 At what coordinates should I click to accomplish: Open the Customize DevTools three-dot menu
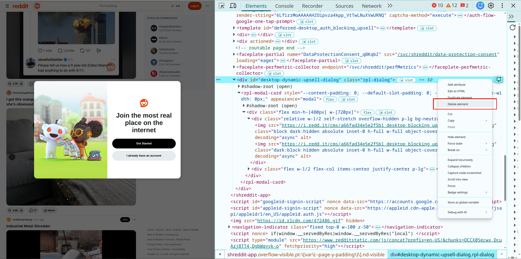tap(502, 5)
